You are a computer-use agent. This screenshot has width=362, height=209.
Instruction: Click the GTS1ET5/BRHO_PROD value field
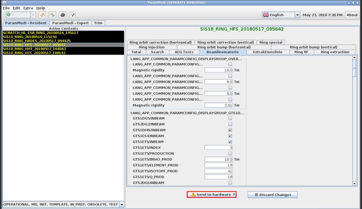pos(219,159)
